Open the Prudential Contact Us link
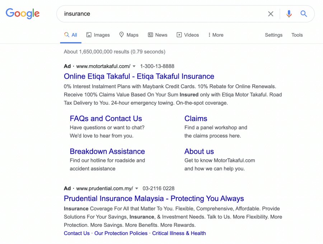This screenshot has height=244, width=323. 77,233
